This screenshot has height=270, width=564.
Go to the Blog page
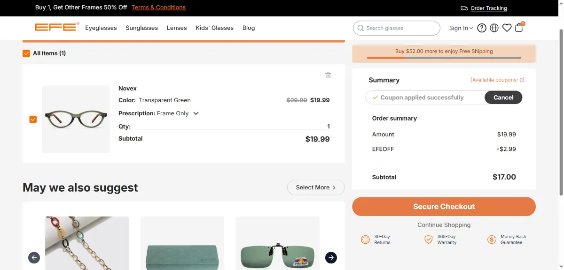tap(249, 28)
